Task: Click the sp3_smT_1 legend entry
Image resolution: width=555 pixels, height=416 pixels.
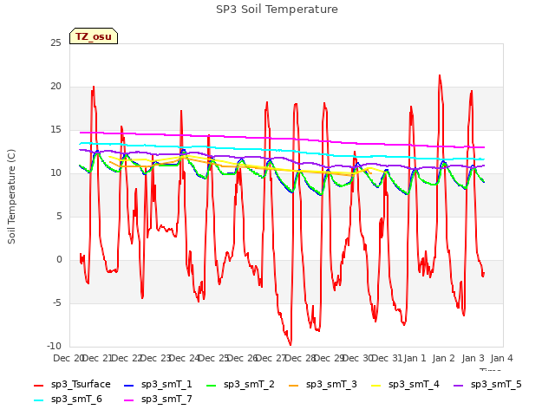Action: tap(158, 385)
